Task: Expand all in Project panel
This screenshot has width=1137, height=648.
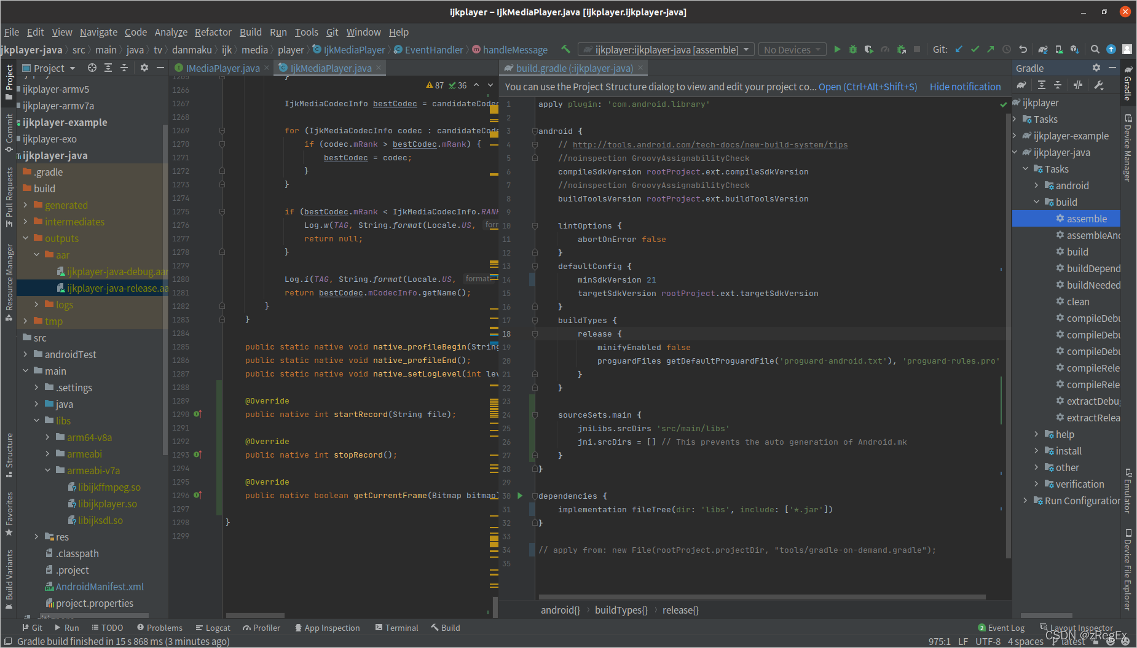Action: click(x=108, y=68)
